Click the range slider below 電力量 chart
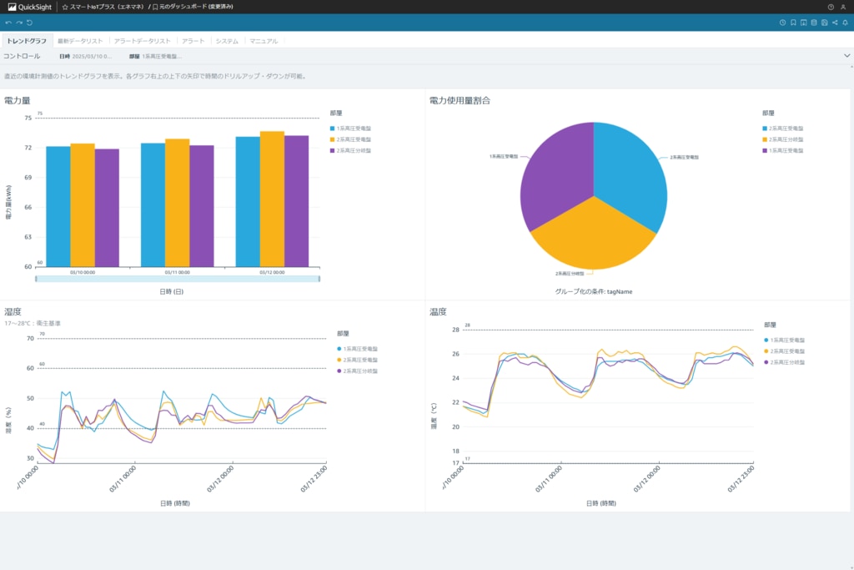854x570 pixels. [177, 279]
